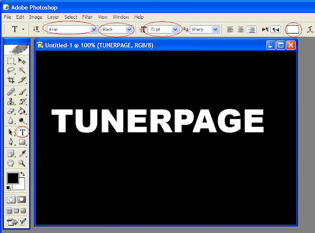Reset default foreground and background colors
Image resolution: width=315 pixels, height=233 pixels.
click(8, 188)
